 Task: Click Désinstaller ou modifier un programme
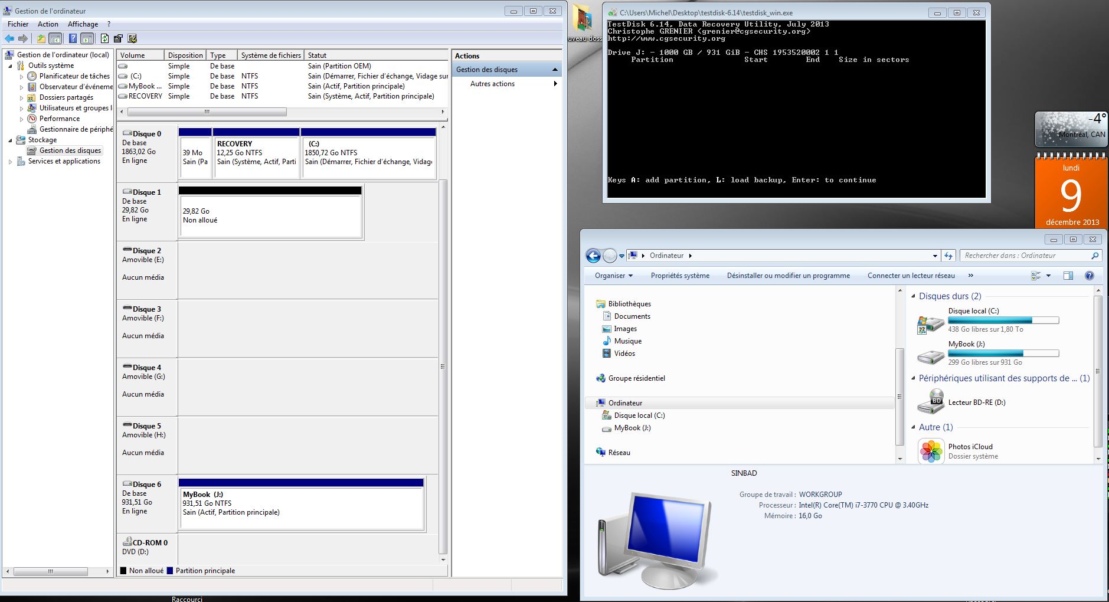788,276
